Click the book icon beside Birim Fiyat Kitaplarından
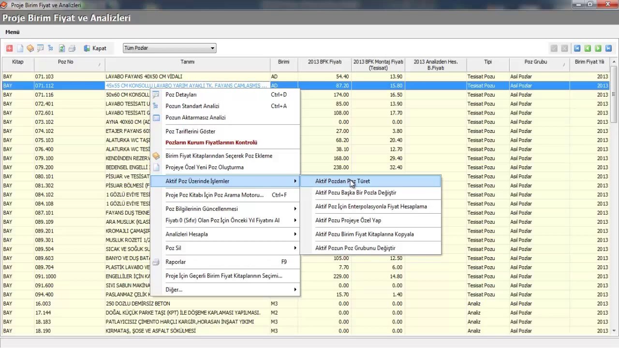Image resolution: width=619 pixels, height=348 pixels. (156, 156)
